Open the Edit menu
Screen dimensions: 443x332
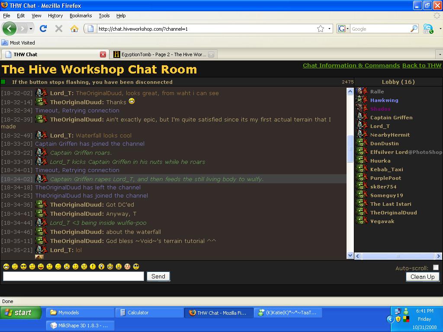[21, 16]
